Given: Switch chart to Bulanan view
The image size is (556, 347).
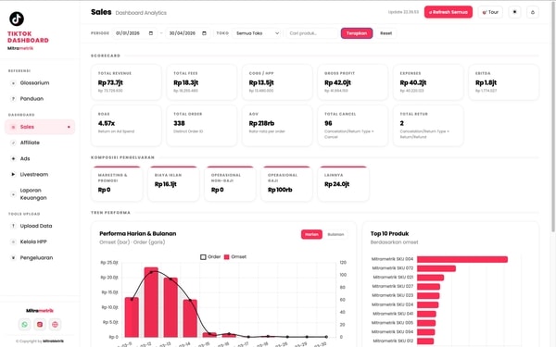Looking at the screenshot, I should tap(335, 234).
